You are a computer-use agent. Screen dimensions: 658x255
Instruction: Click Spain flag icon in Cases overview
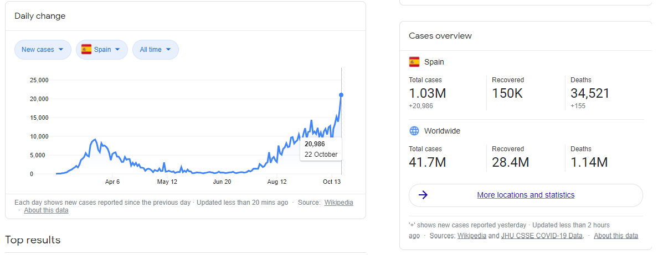pos(414,62)
